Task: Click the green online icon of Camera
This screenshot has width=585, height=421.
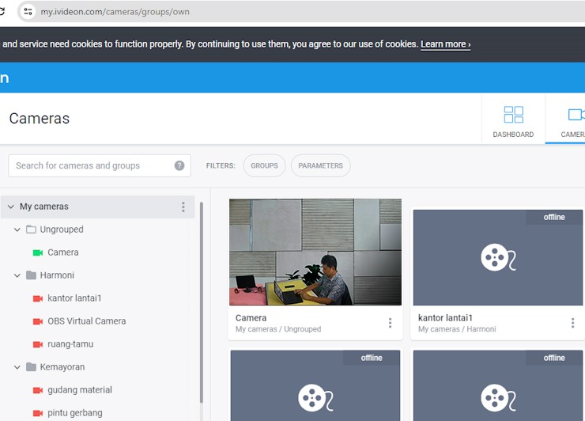Action: (x=38, y=252)
